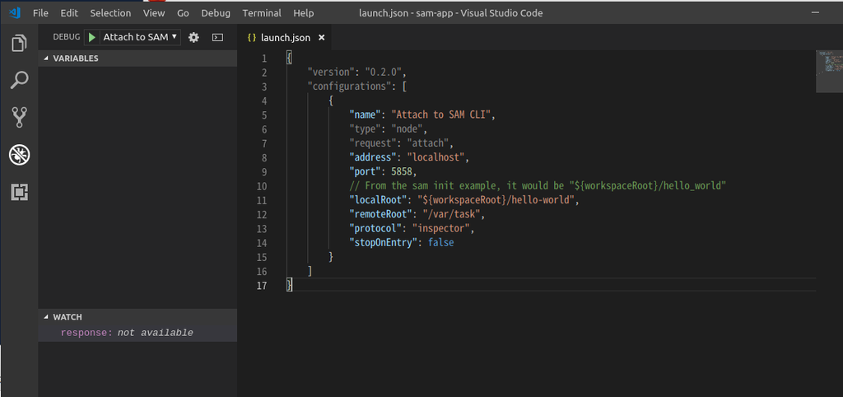
Task: Click the "version" key on line 2
Action: point(332,72)
